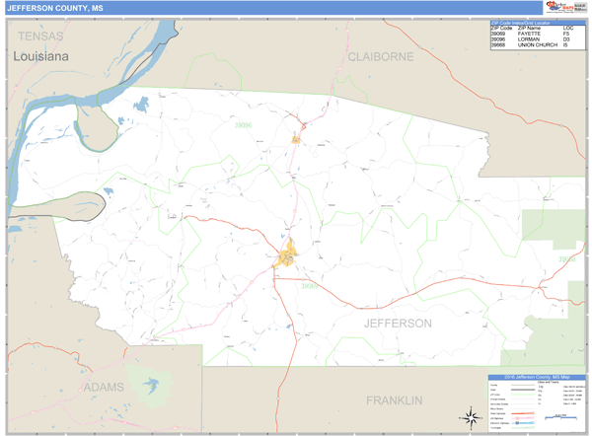This screenshot has height=436, width=592.
Task: Click the 2016 Jefferson County legend title
Action: click(536, 377)
